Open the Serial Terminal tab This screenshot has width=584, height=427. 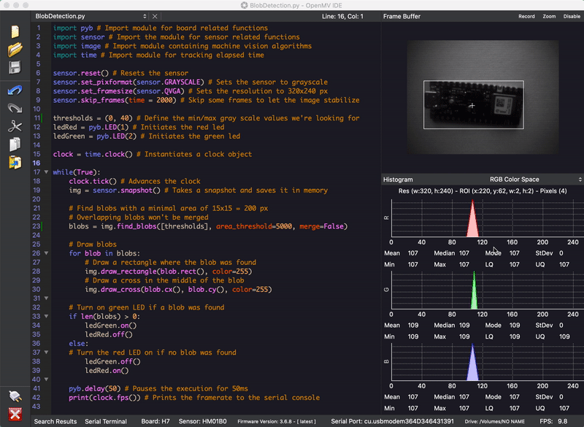click(107, 421)
